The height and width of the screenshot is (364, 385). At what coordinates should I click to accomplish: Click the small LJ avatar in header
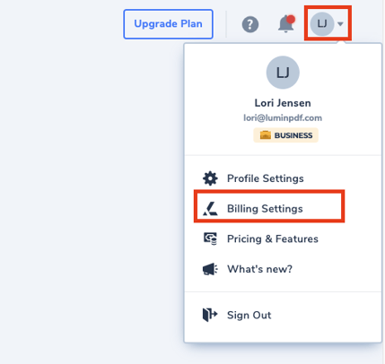(x=322, y=24)
